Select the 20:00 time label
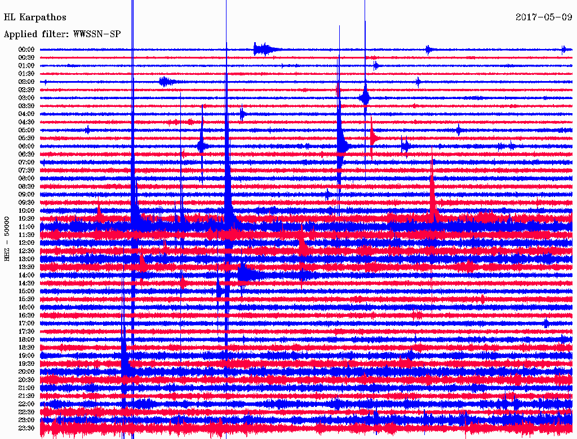Image resolution: width=577 pixels, height=439 pixels. tap(26, 371)
